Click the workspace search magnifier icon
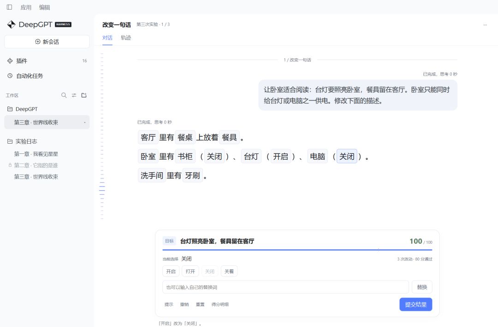Screen dimensions: 498x327 point(64,95)
